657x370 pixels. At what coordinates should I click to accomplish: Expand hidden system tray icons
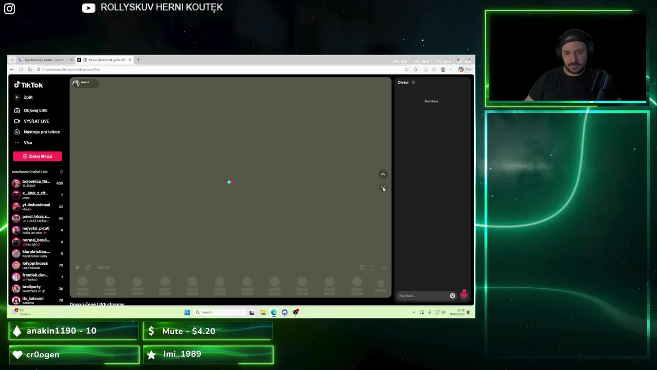click(414, 312)
